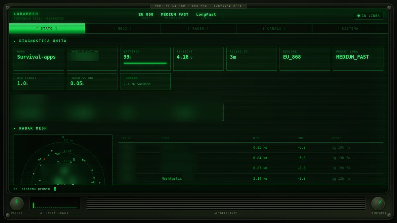Click the -8.0 SNR value
397x223 pixels.
coord(301,168)
